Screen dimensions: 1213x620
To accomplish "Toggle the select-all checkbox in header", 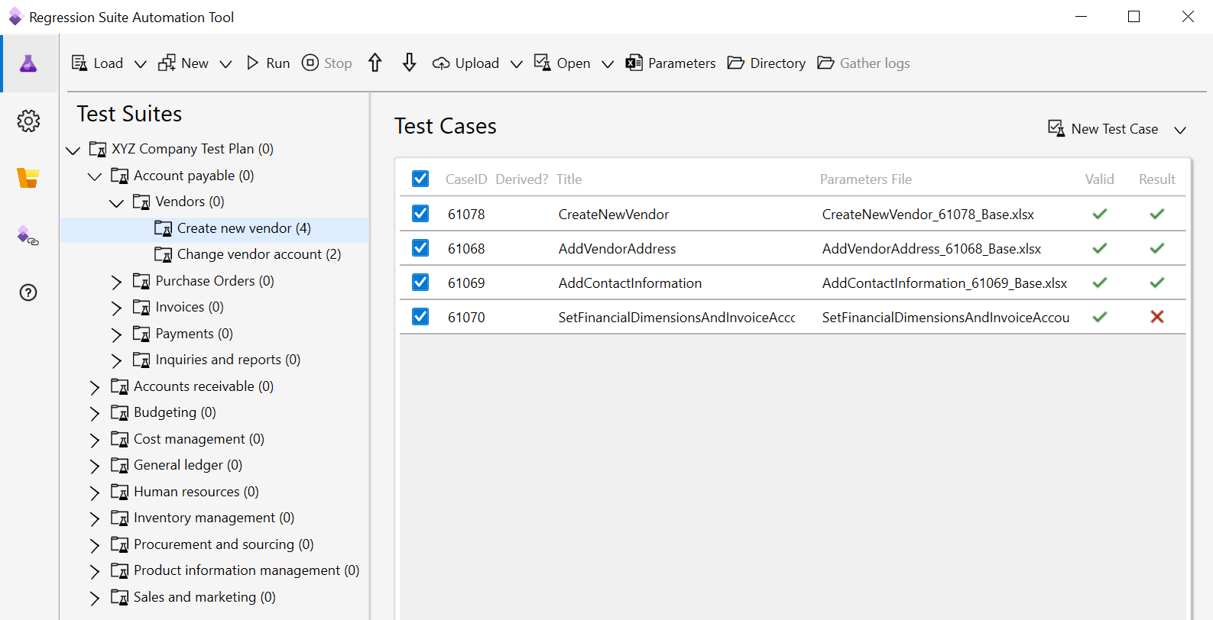I will point(420,179).
